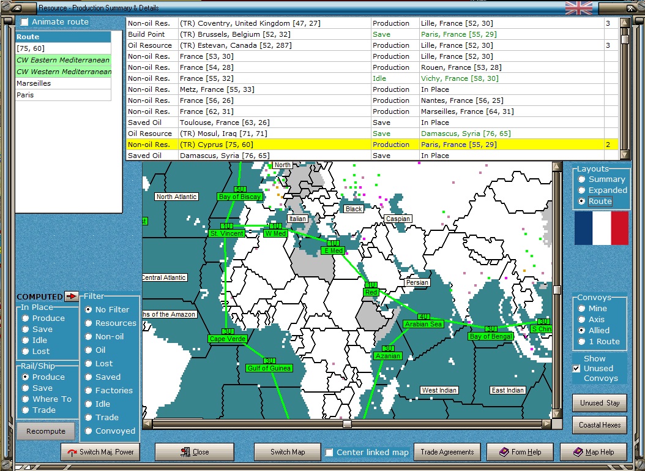Click the Gulf of Guinea convoy marker
Viewport: 645px width, 471px height.
(269, 368)
